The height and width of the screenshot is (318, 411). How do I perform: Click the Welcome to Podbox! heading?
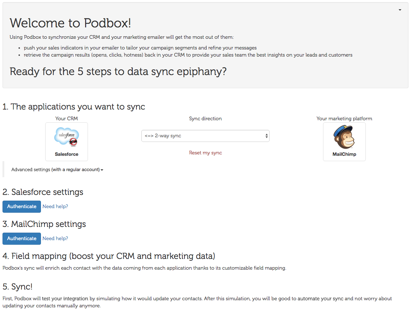point(70,23)
